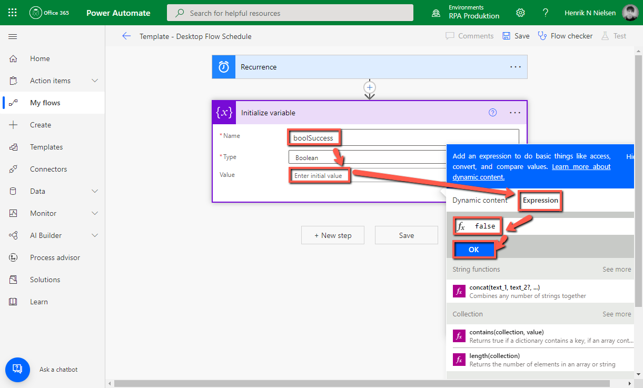The image size is (643, 388).
Task: Click the Name field containing boolSuccess
Action: pyautogui.click(x=403, y=138)
